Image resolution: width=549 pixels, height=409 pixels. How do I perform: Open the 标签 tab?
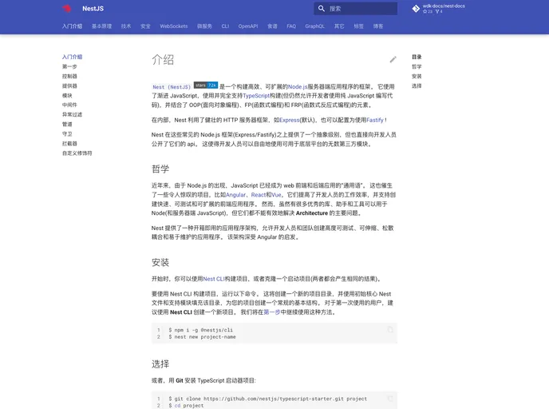point(358,26)
